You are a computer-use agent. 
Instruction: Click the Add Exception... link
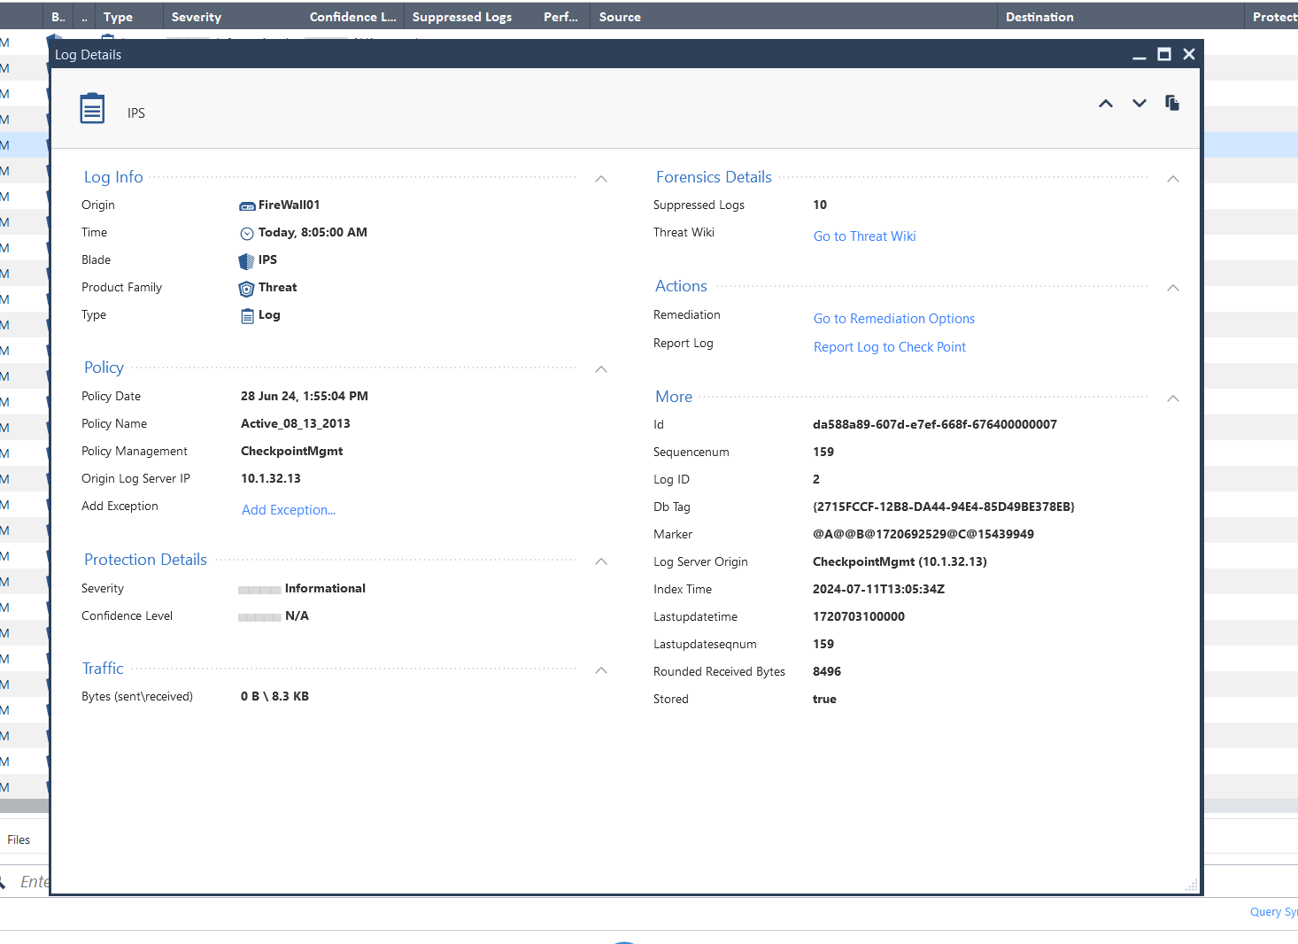[289, 510]
